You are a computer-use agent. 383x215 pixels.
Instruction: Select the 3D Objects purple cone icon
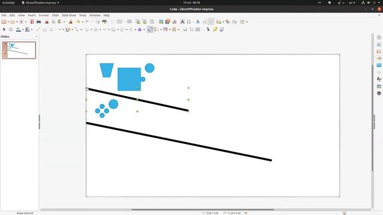tap(139, 29)
